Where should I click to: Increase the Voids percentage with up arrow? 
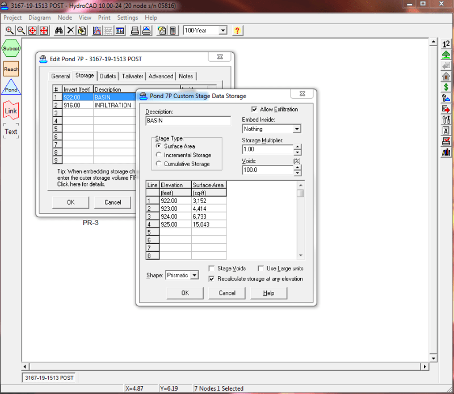click(x=297, y=167)
